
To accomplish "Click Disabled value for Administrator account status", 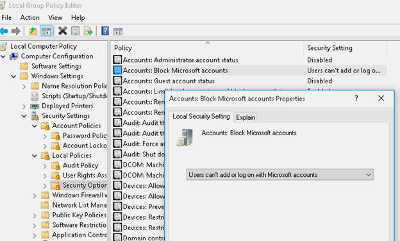I will [319, 60].
